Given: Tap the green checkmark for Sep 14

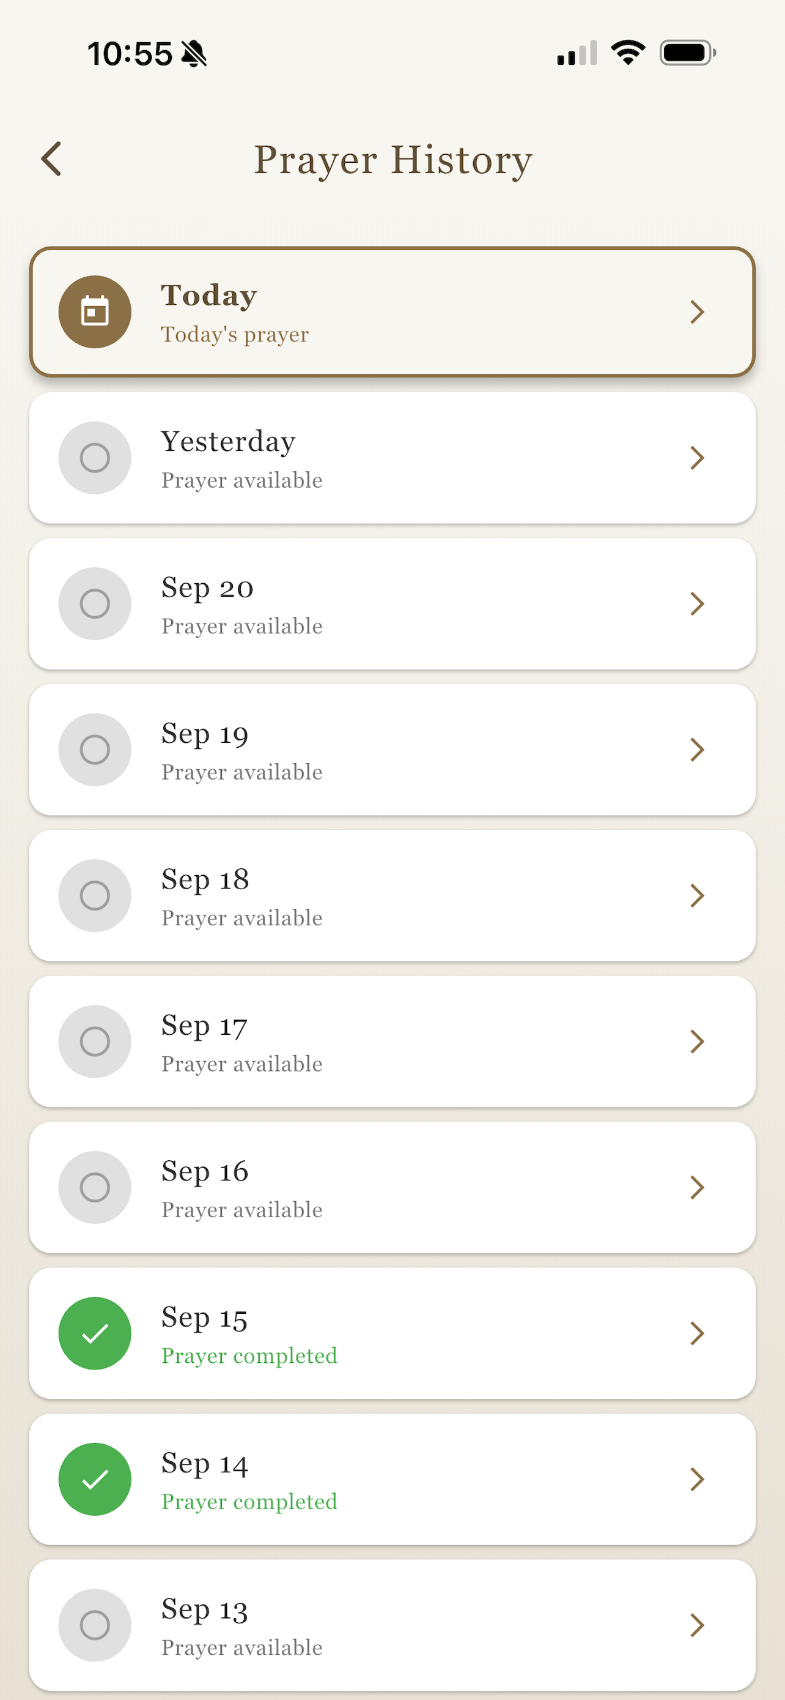Looking at the screenshot, I should (x=95, y=1479).
